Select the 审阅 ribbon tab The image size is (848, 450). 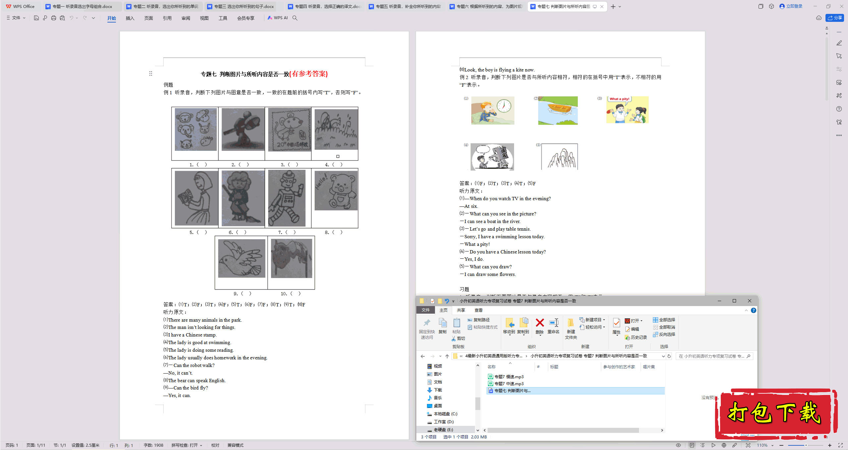click(x=185, y=18)
